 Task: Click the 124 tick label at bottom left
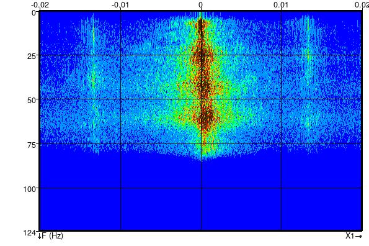pos(30,233)
